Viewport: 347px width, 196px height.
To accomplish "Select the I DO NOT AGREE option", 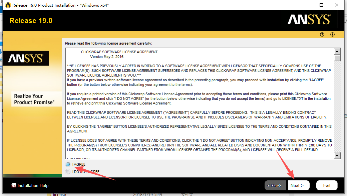I will [x=68, y=172].
